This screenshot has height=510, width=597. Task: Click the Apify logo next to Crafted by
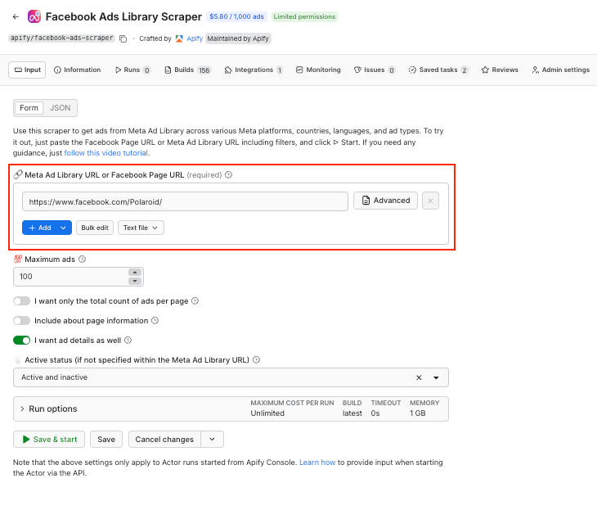(x=179, y=38)
